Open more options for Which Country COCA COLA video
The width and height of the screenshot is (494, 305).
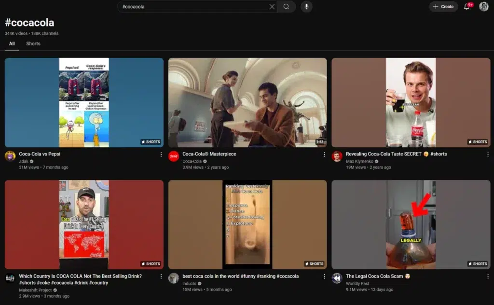(x=161, y=277)
